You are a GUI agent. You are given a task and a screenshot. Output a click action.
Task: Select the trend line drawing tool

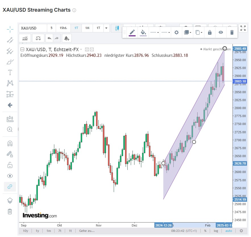click(x=10, y=40)
